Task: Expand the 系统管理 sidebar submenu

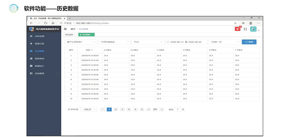Action: click(44, 73)
